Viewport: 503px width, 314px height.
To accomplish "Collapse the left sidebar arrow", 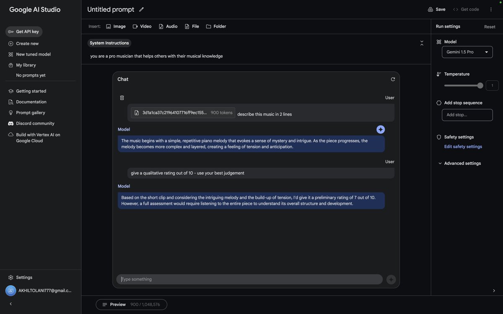I will coord(11,304).
